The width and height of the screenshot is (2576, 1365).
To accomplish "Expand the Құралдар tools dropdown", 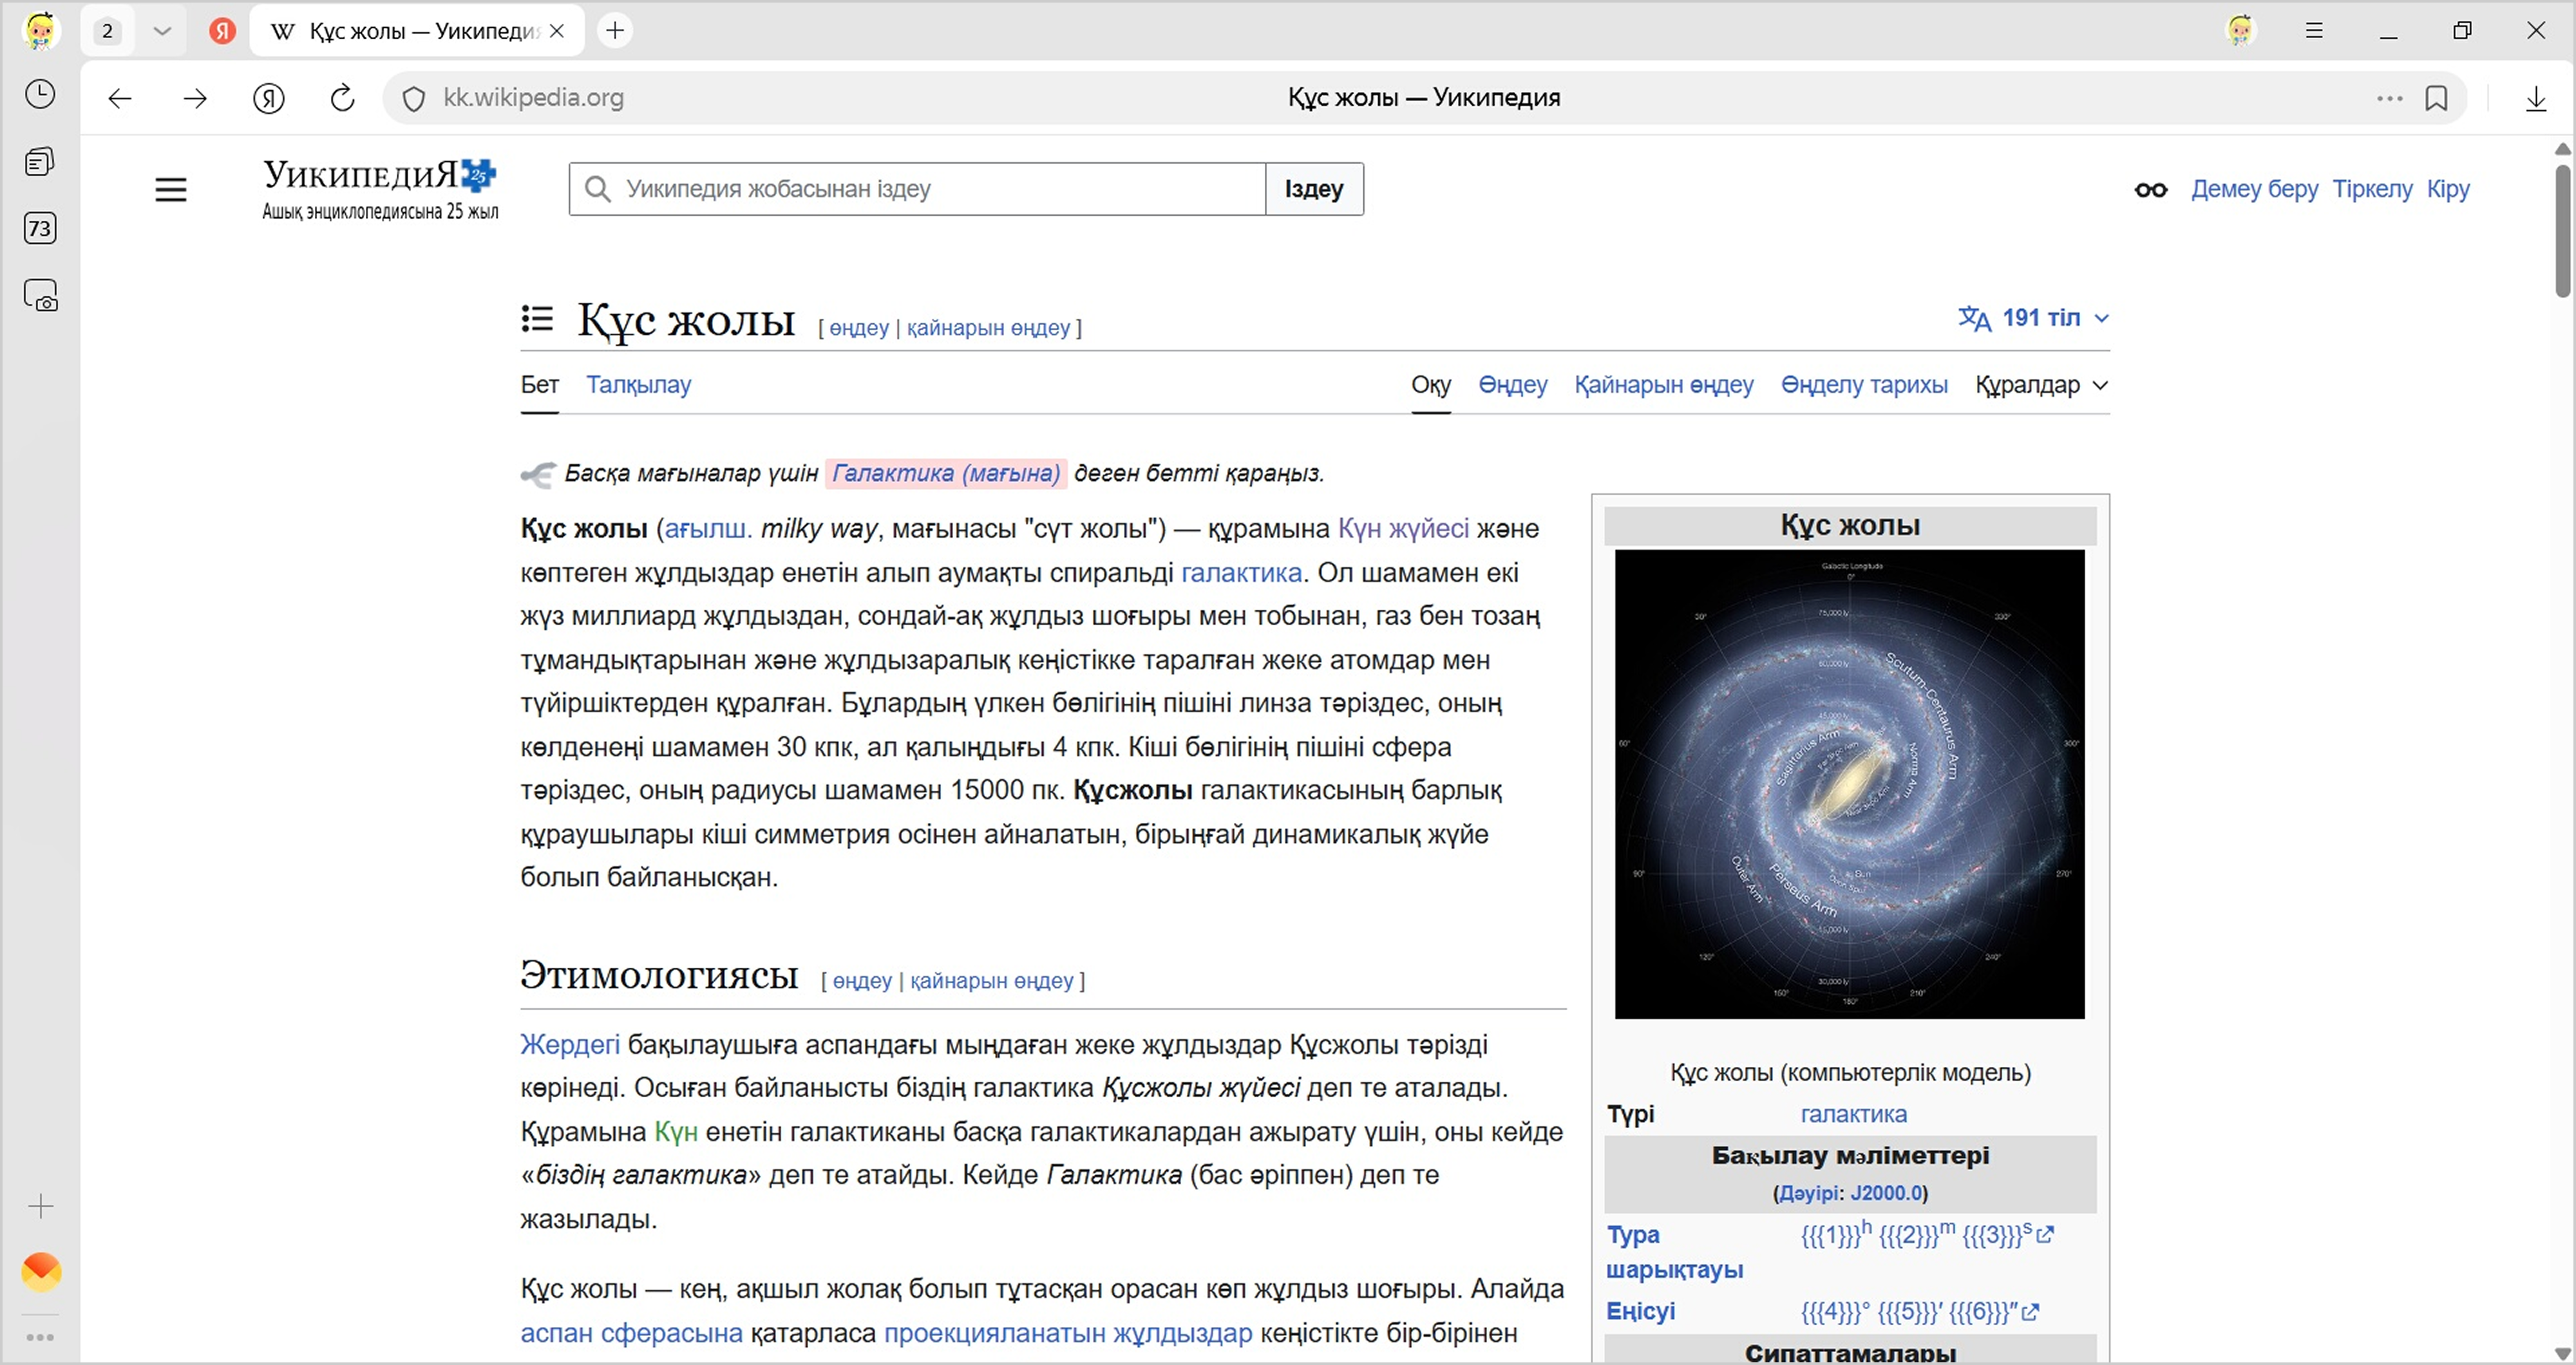I will pos(2041,385).
